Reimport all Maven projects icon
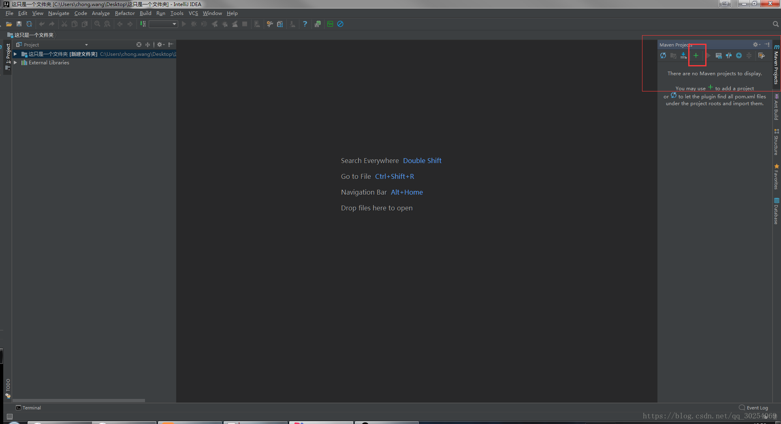Viewport: 781px width, 424px height. tap(663, 56)
